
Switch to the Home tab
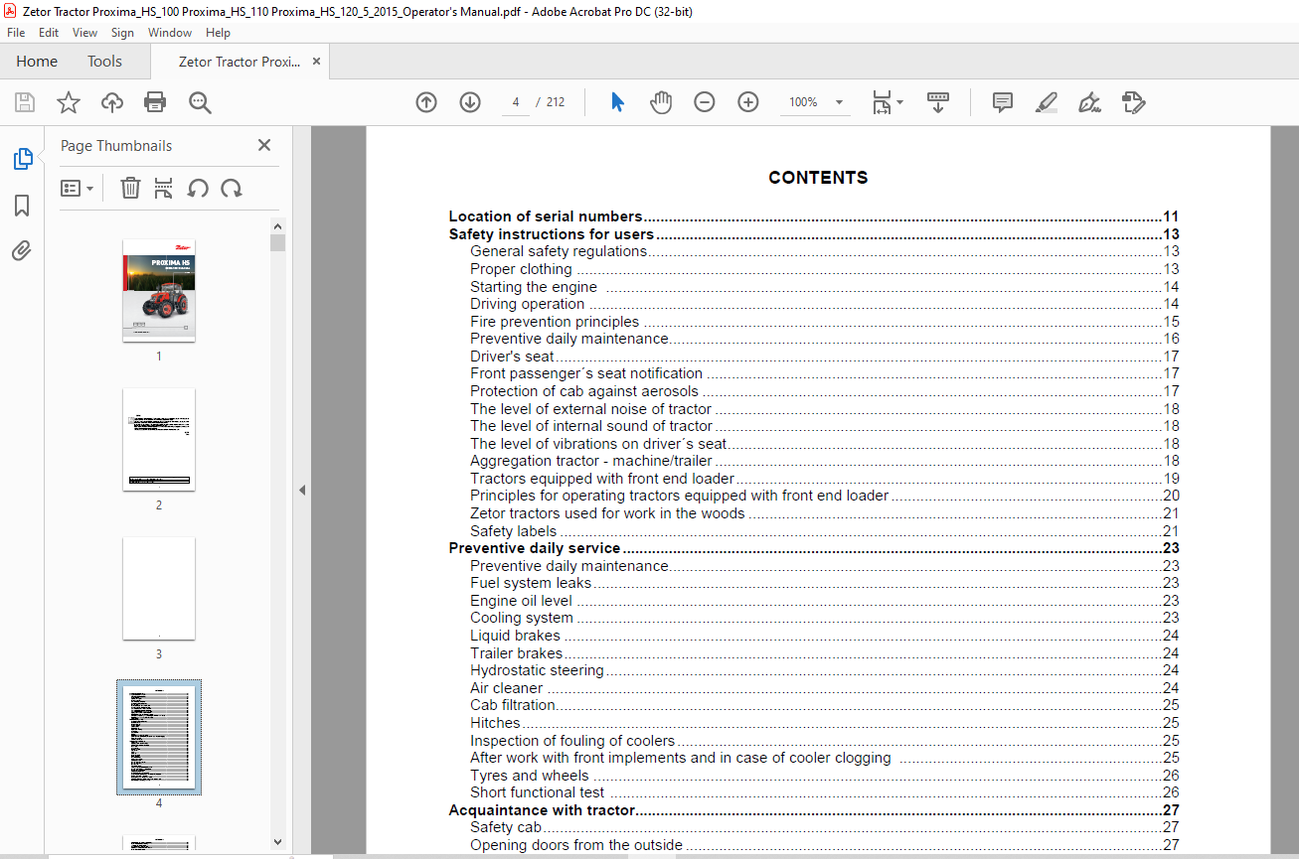coord(37,62)
